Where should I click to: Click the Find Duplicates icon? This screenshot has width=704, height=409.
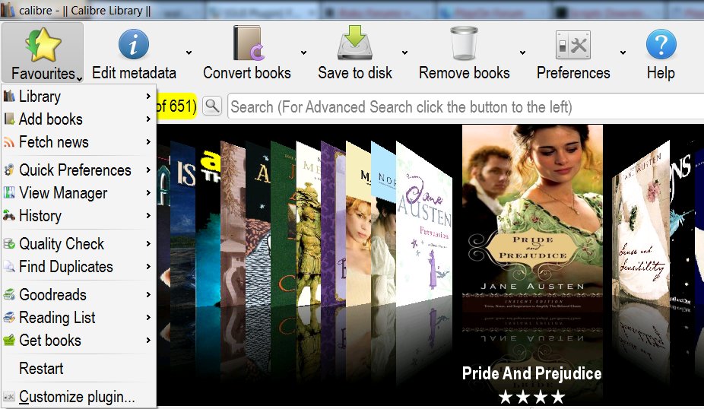coord(9,267)
